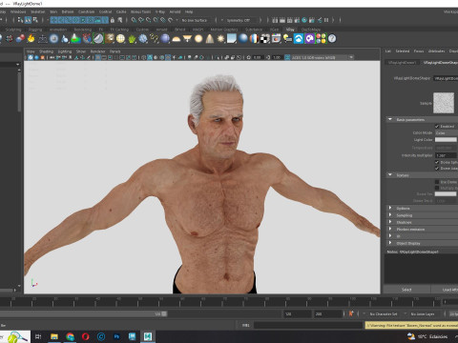Click the question mark help shelf icon
This screenshot has width=458, height=343.
pos(332,39)
